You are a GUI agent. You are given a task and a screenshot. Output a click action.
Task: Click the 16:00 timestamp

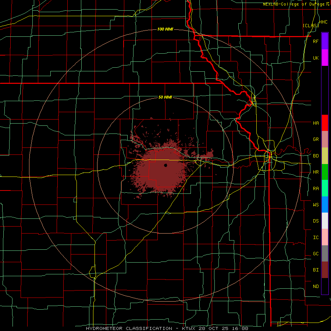tap(240, 328)
